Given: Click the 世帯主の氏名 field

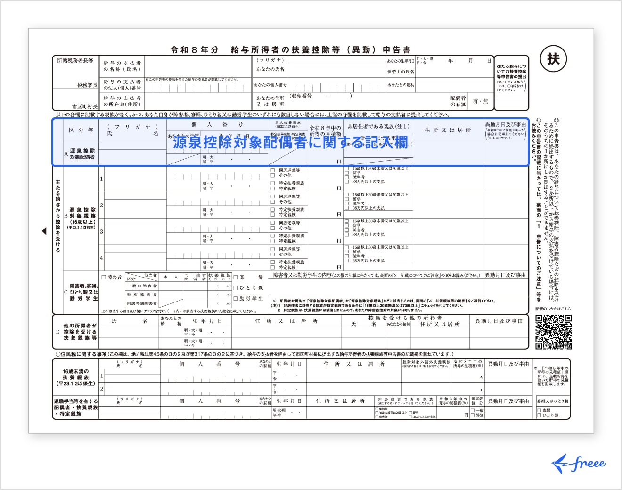Looking at the screenshot, I should point(454,72).
